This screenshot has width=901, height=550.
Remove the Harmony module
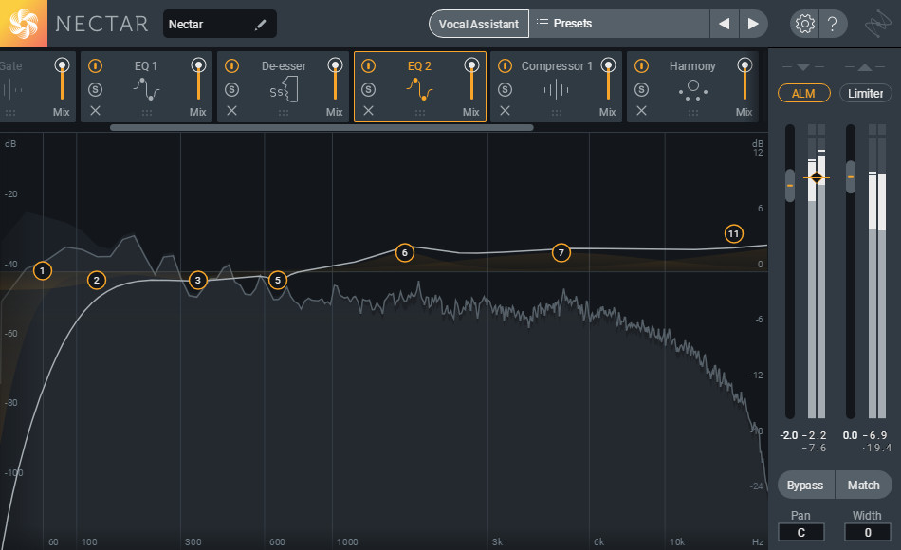tap(641, 110)
